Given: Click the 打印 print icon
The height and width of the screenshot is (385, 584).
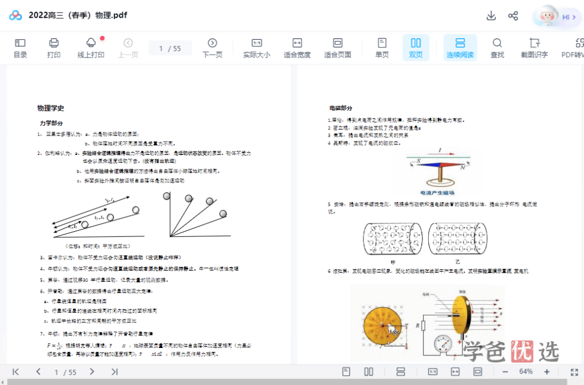Looking at the screenshot, I should pos(54,48).
